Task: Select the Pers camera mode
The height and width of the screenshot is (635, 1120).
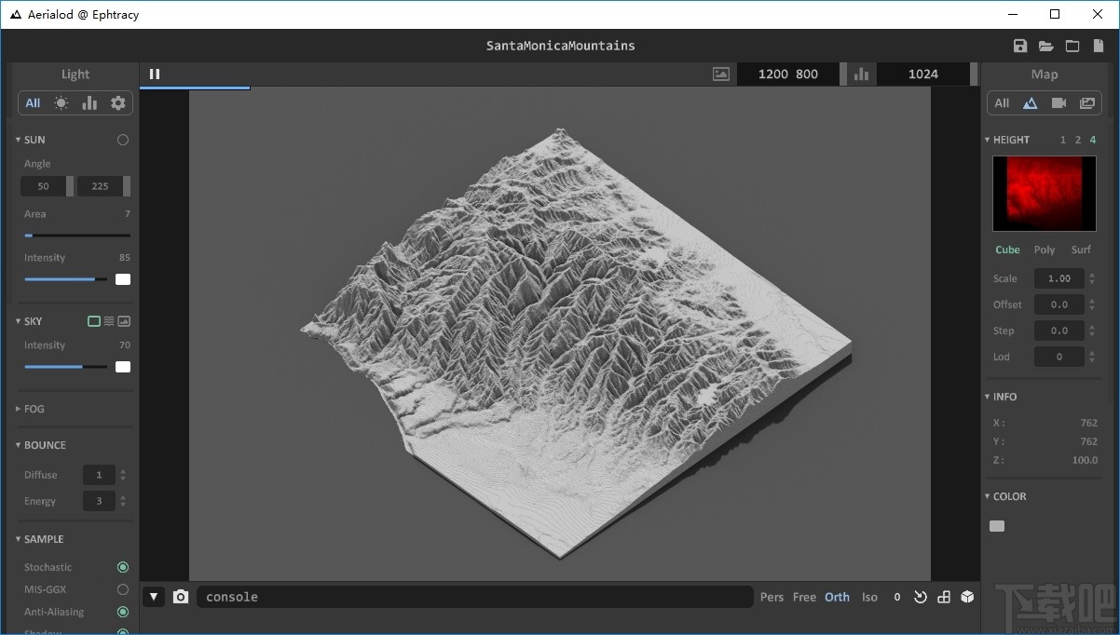Action: [x=772, y=597]
